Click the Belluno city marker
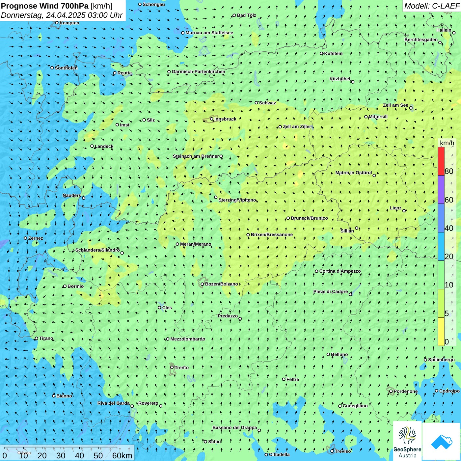 (328, 355)
